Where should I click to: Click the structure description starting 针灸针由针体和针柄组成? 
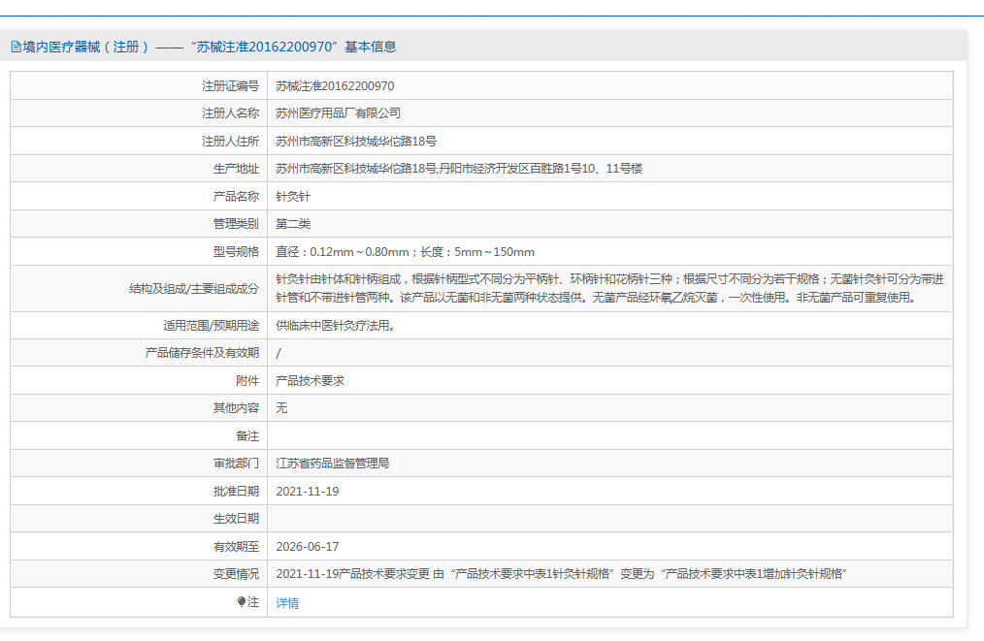[610, 289]
